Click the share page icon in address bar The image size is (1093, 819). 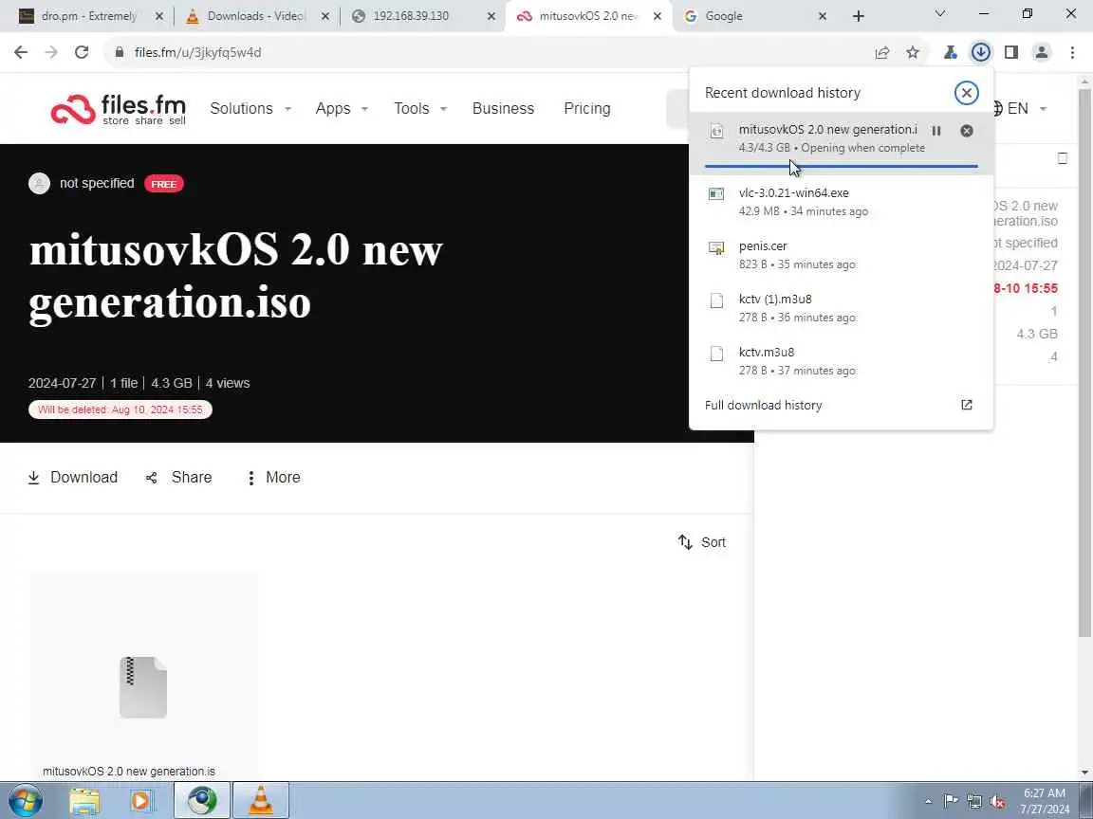[881, 52]
